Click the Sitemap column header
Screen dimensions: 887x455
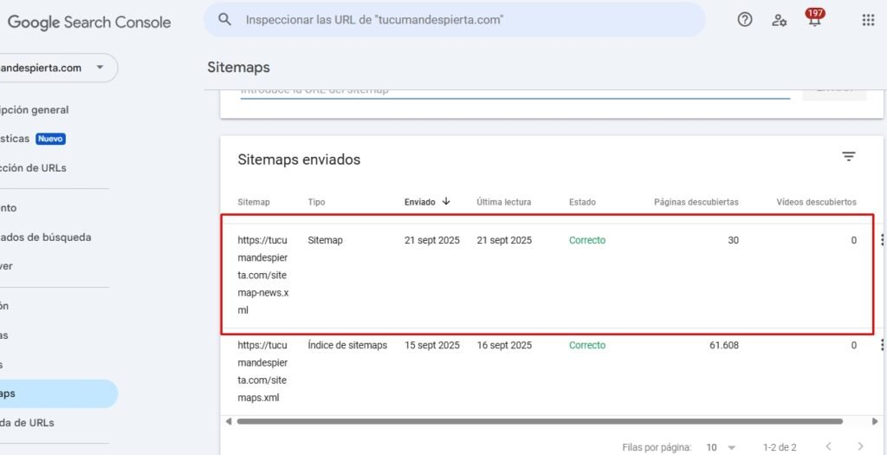(x=254, y=202)
